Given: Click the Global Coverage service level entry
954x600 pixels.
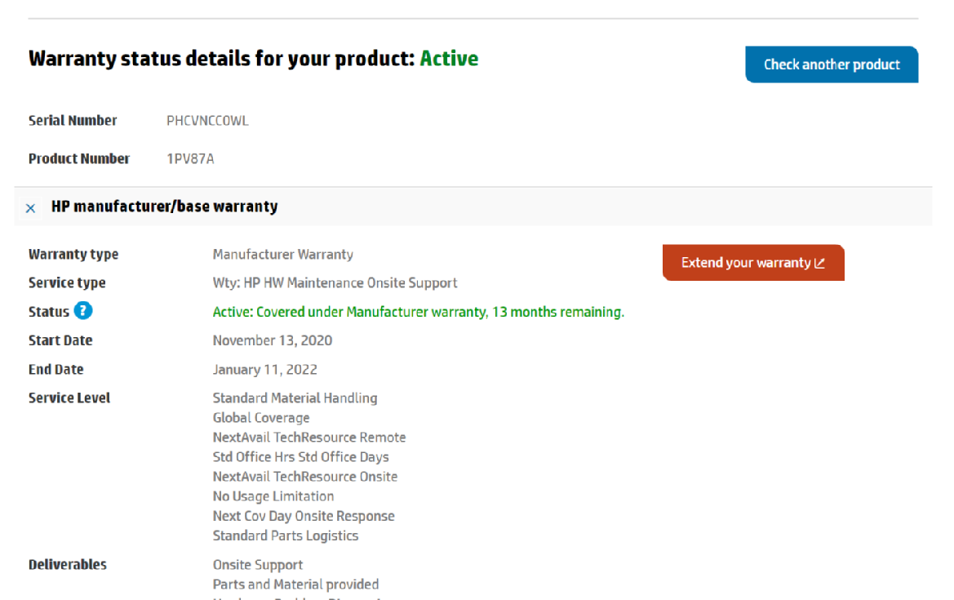Looking at the screenshot, I should 261,418.
